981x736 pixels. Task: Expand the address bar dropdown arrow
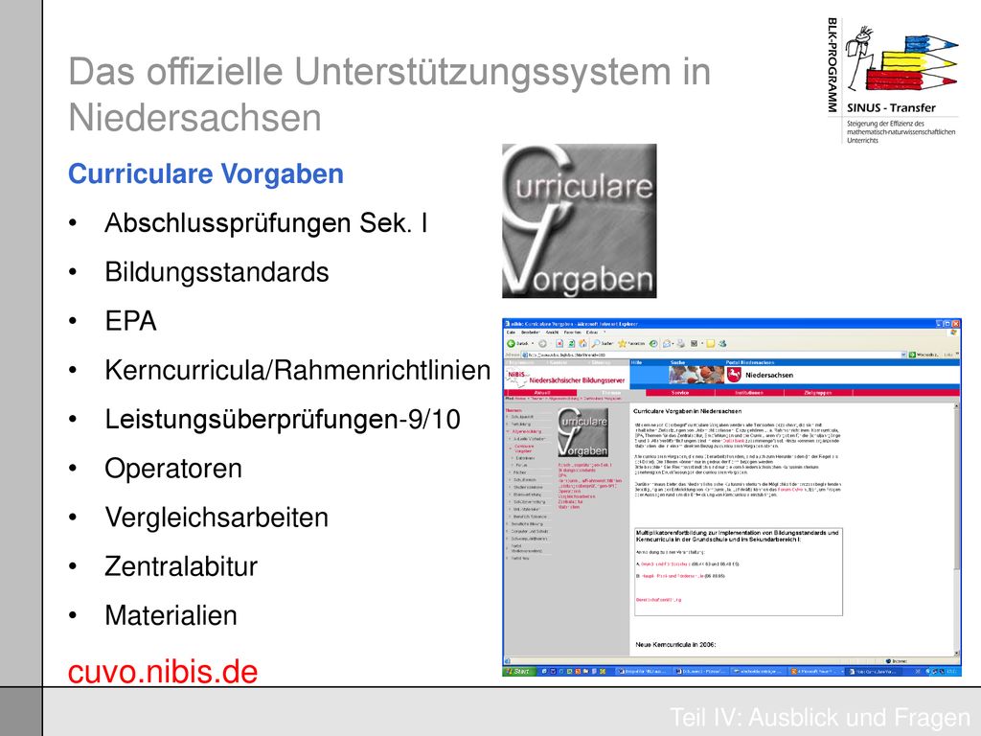(x=903, y=355)
